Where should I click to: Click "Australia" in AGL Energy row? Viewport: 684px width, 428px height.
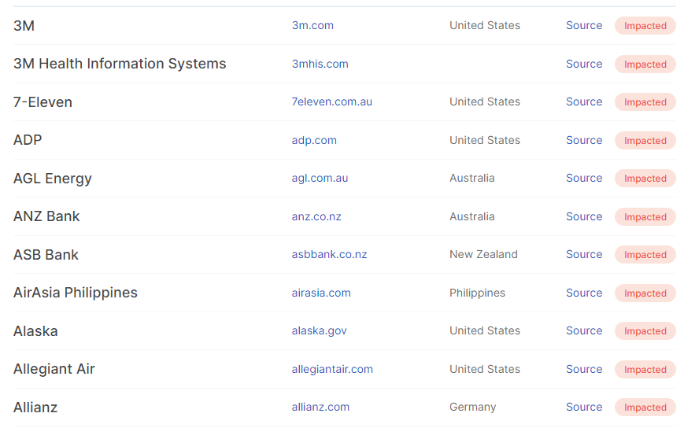click(x=472, y=178)
